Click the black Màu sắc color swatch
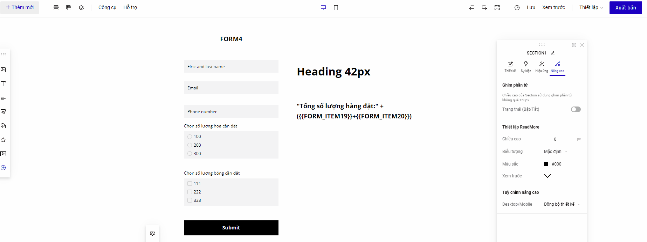Viewport: 647px width, 242px height. 546,164
